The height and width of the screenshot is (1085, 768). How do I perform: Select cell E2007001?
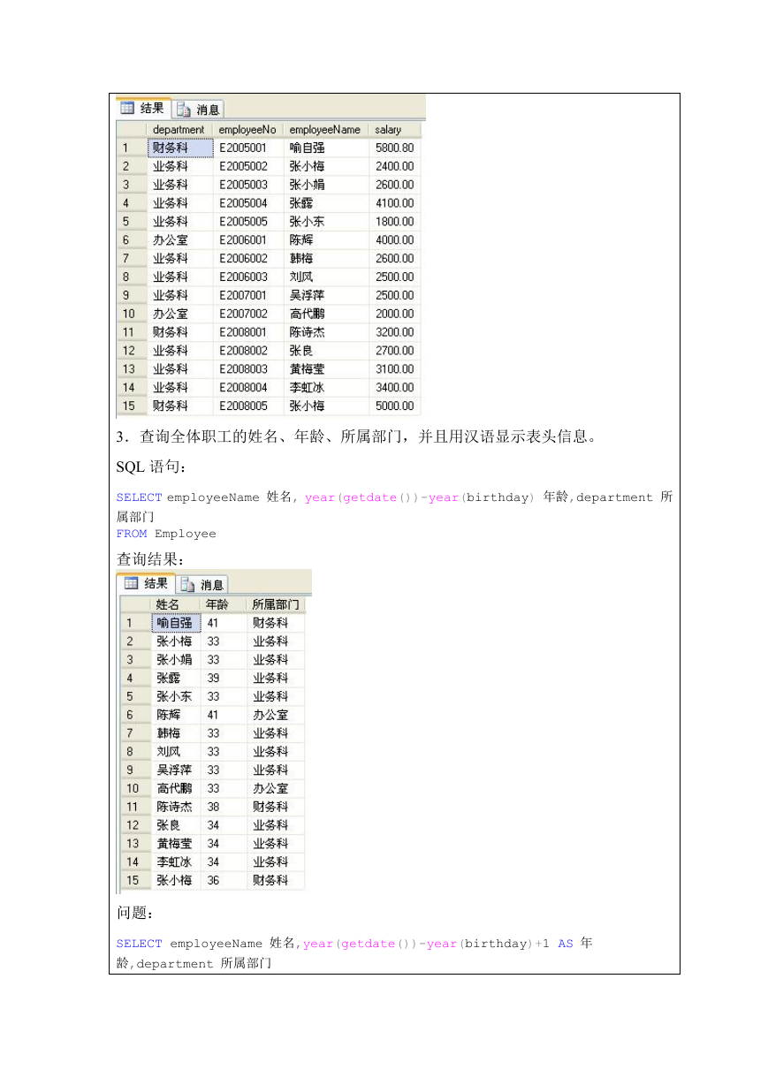coord(248,295)
